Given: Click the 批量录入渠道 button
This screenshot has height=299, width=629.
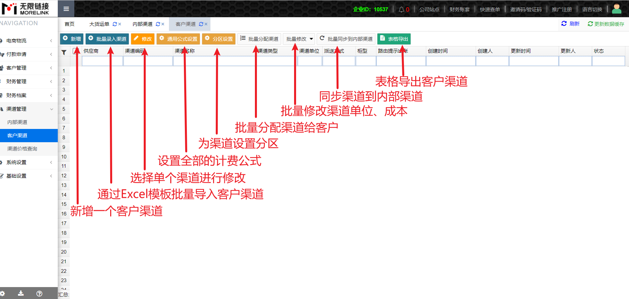Looking at the screenshot, I should 107,39.
